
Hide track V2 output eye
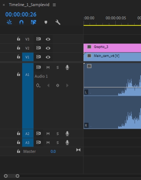[48, 48]
